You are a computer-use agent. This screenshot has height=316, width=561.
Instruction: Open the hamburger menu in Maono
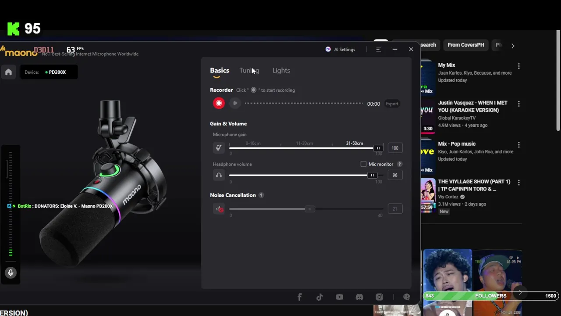tap(378, 49)
